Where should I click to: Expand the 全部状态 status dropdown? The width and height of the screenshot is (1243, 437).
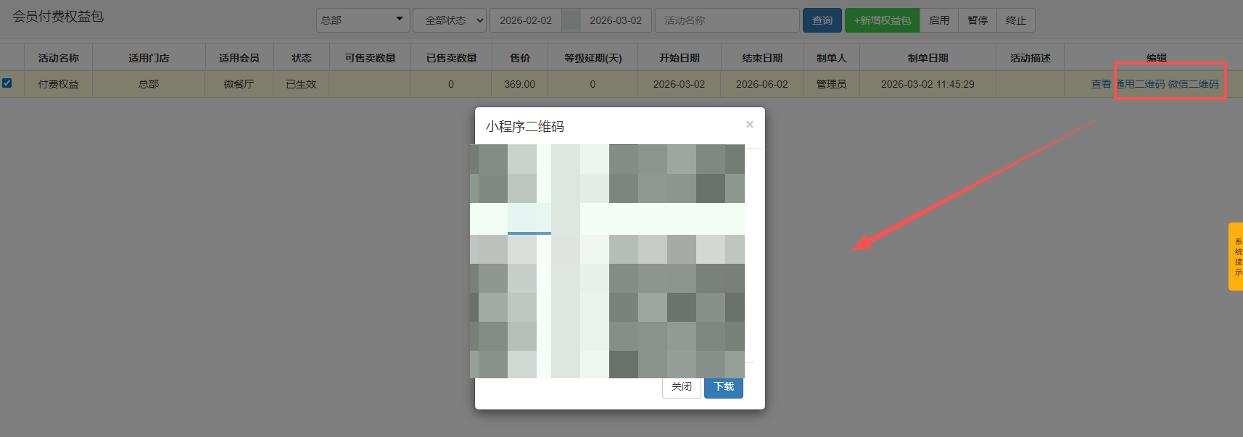[x=450, y=20]
